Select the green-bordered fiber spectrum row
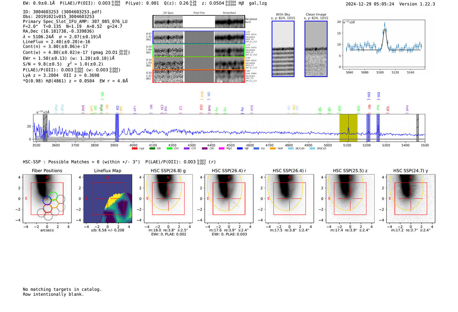458x312 pixels. pyautogui.click(x=199, y=50)
